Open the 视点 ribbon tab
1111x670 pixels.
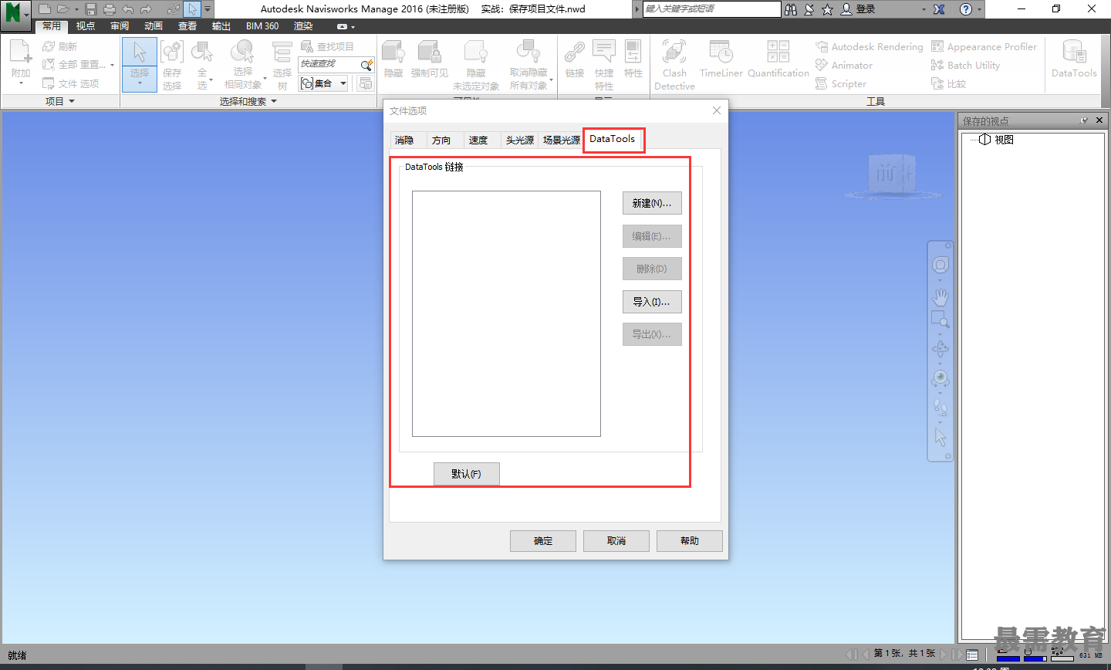coord(86,26)
